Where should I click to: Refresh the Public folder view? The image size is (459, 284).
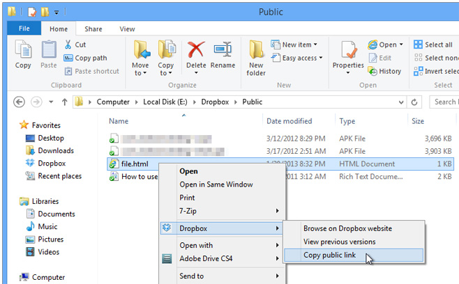[414, 102]
